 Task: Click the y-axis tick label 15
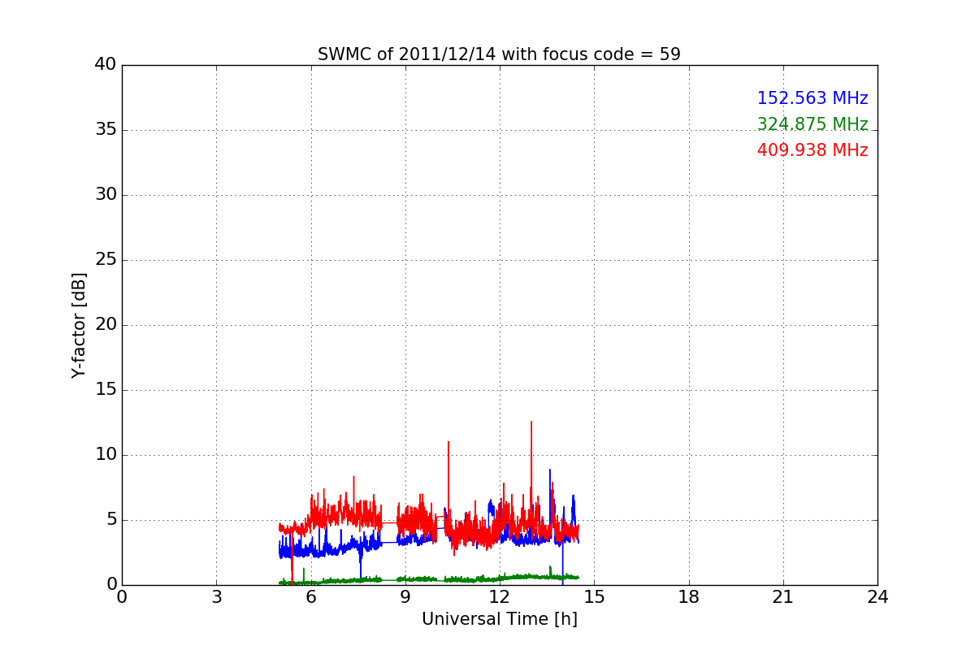point(106,390)
